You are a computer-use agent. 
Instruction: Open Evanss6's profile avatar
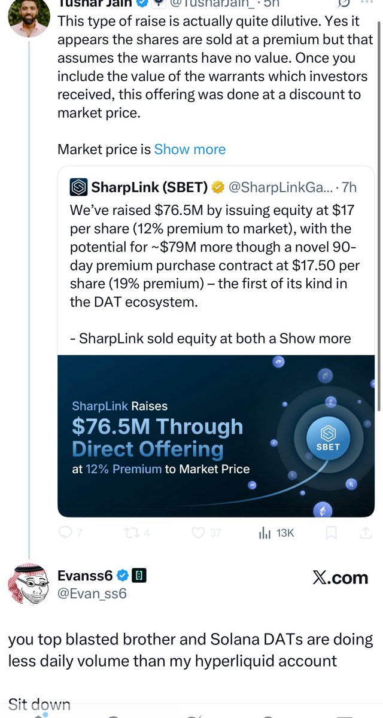point(28,583)
